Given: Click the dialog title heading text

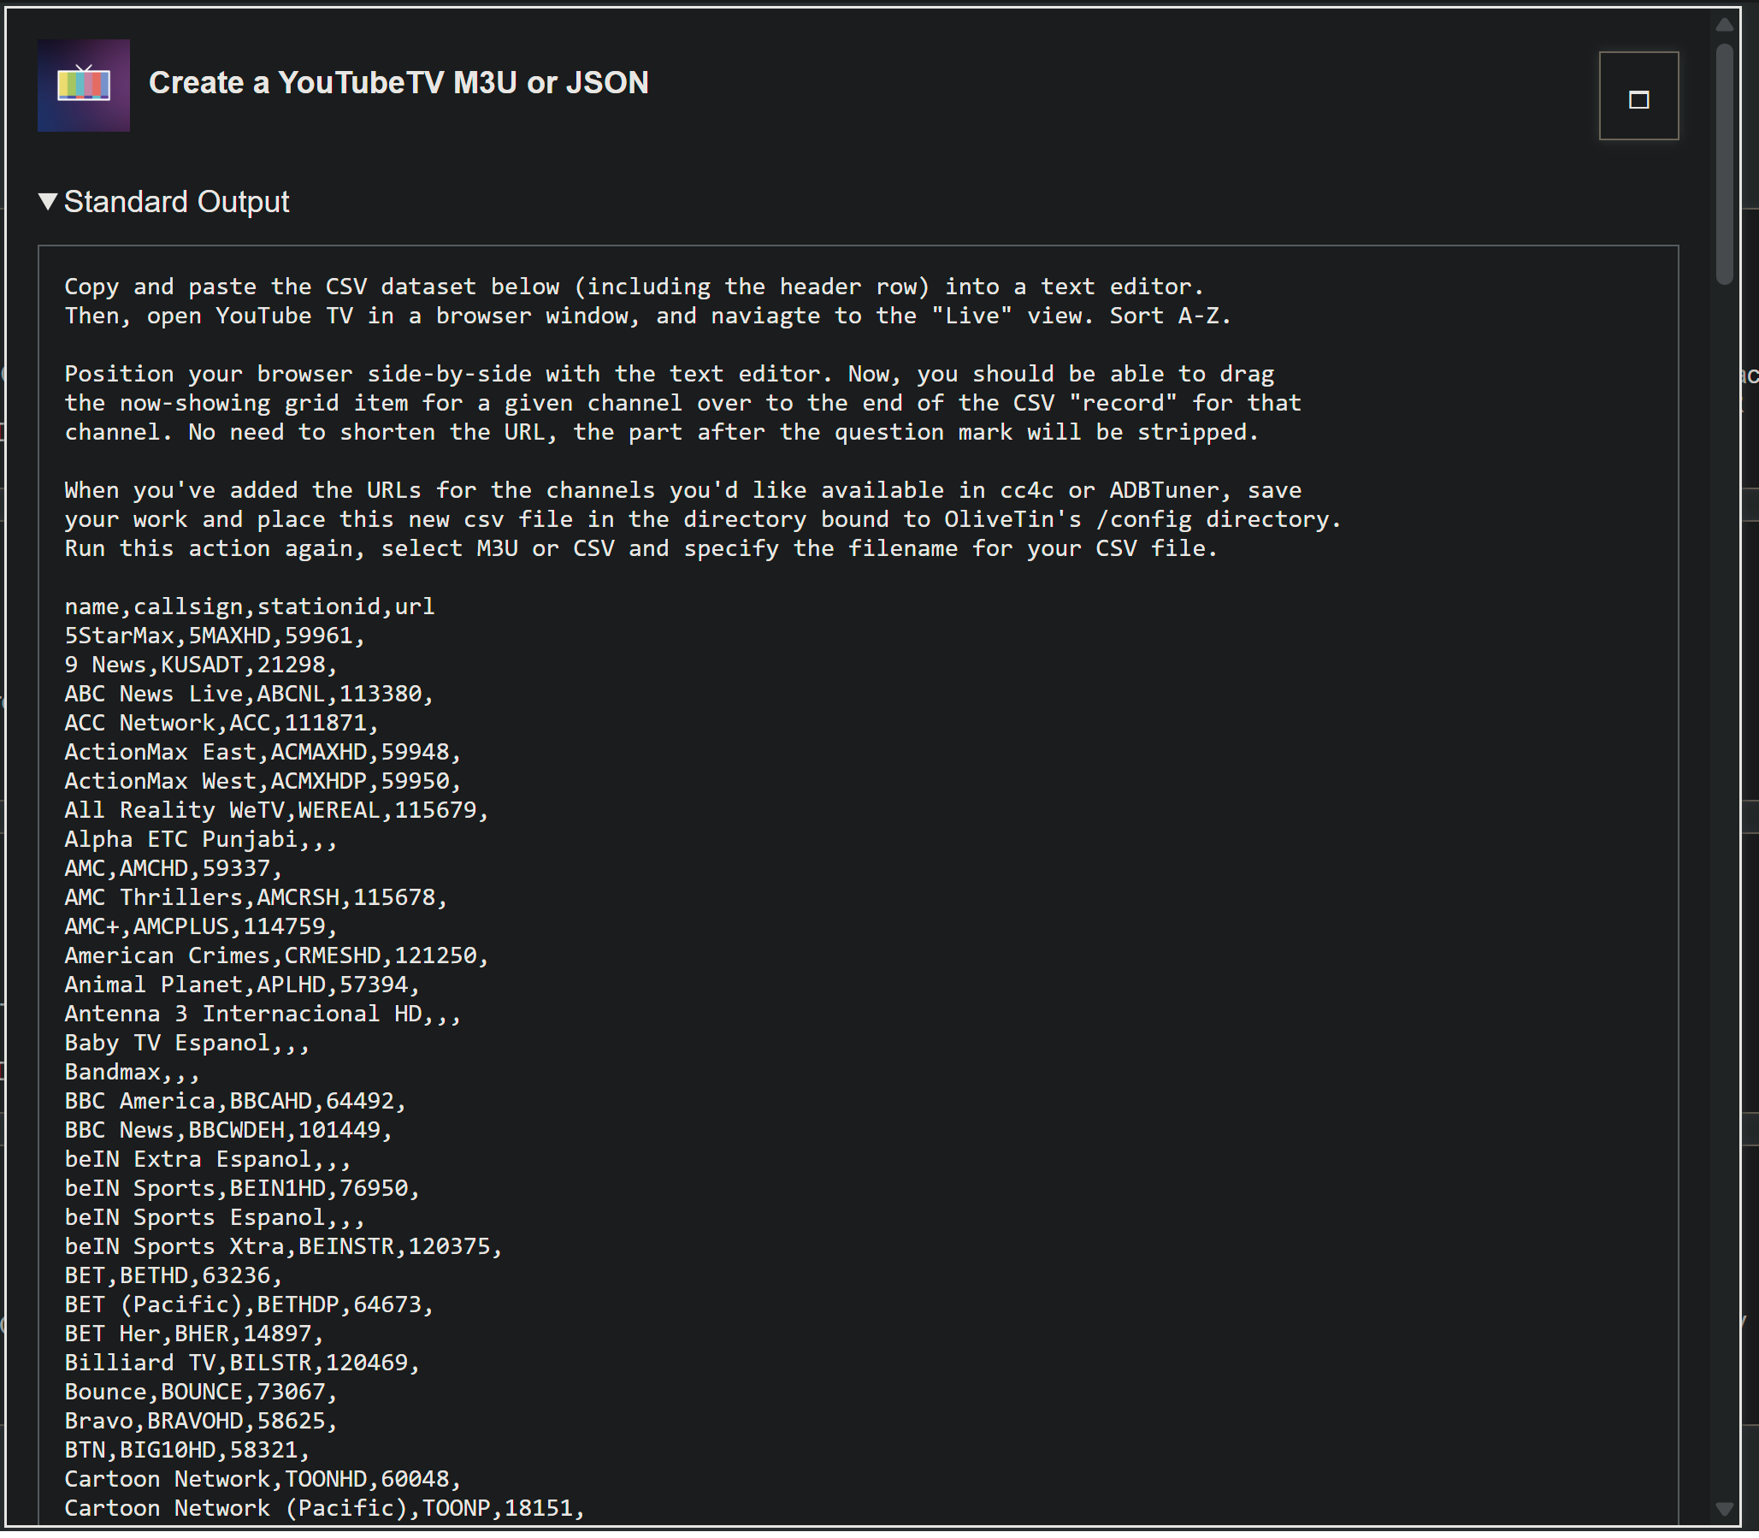Looking at the screenshot, I should (x=398, y=83).
